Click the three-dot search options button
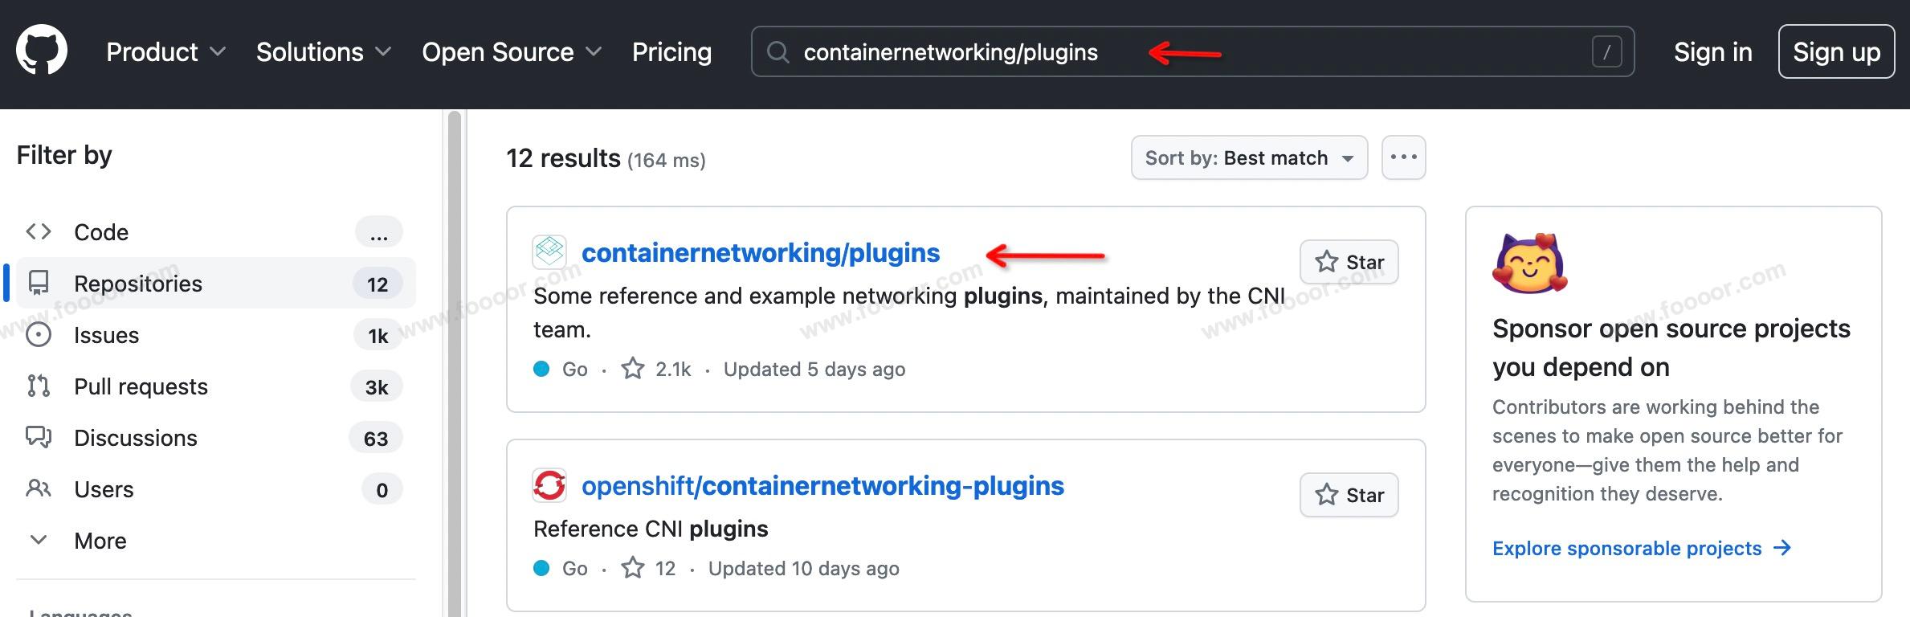The height and width of the screenshot is (617, 1910). point(1403,157)
